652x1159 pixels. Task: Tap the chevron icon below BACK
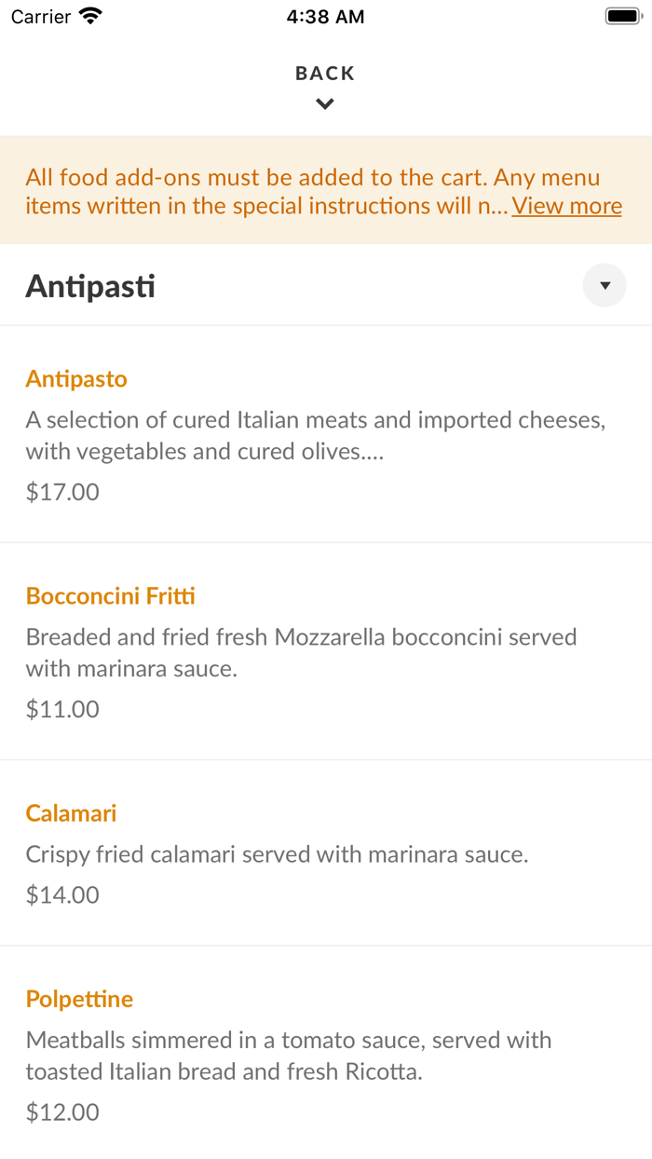(x=325, y=103)
